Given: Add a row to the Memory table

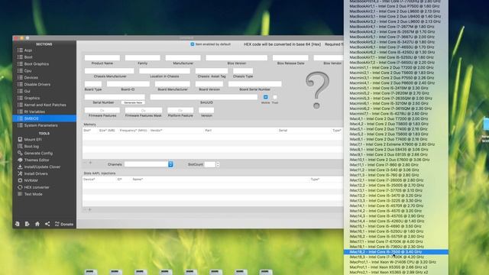Looking at the screenshot, I should point(90,163).
